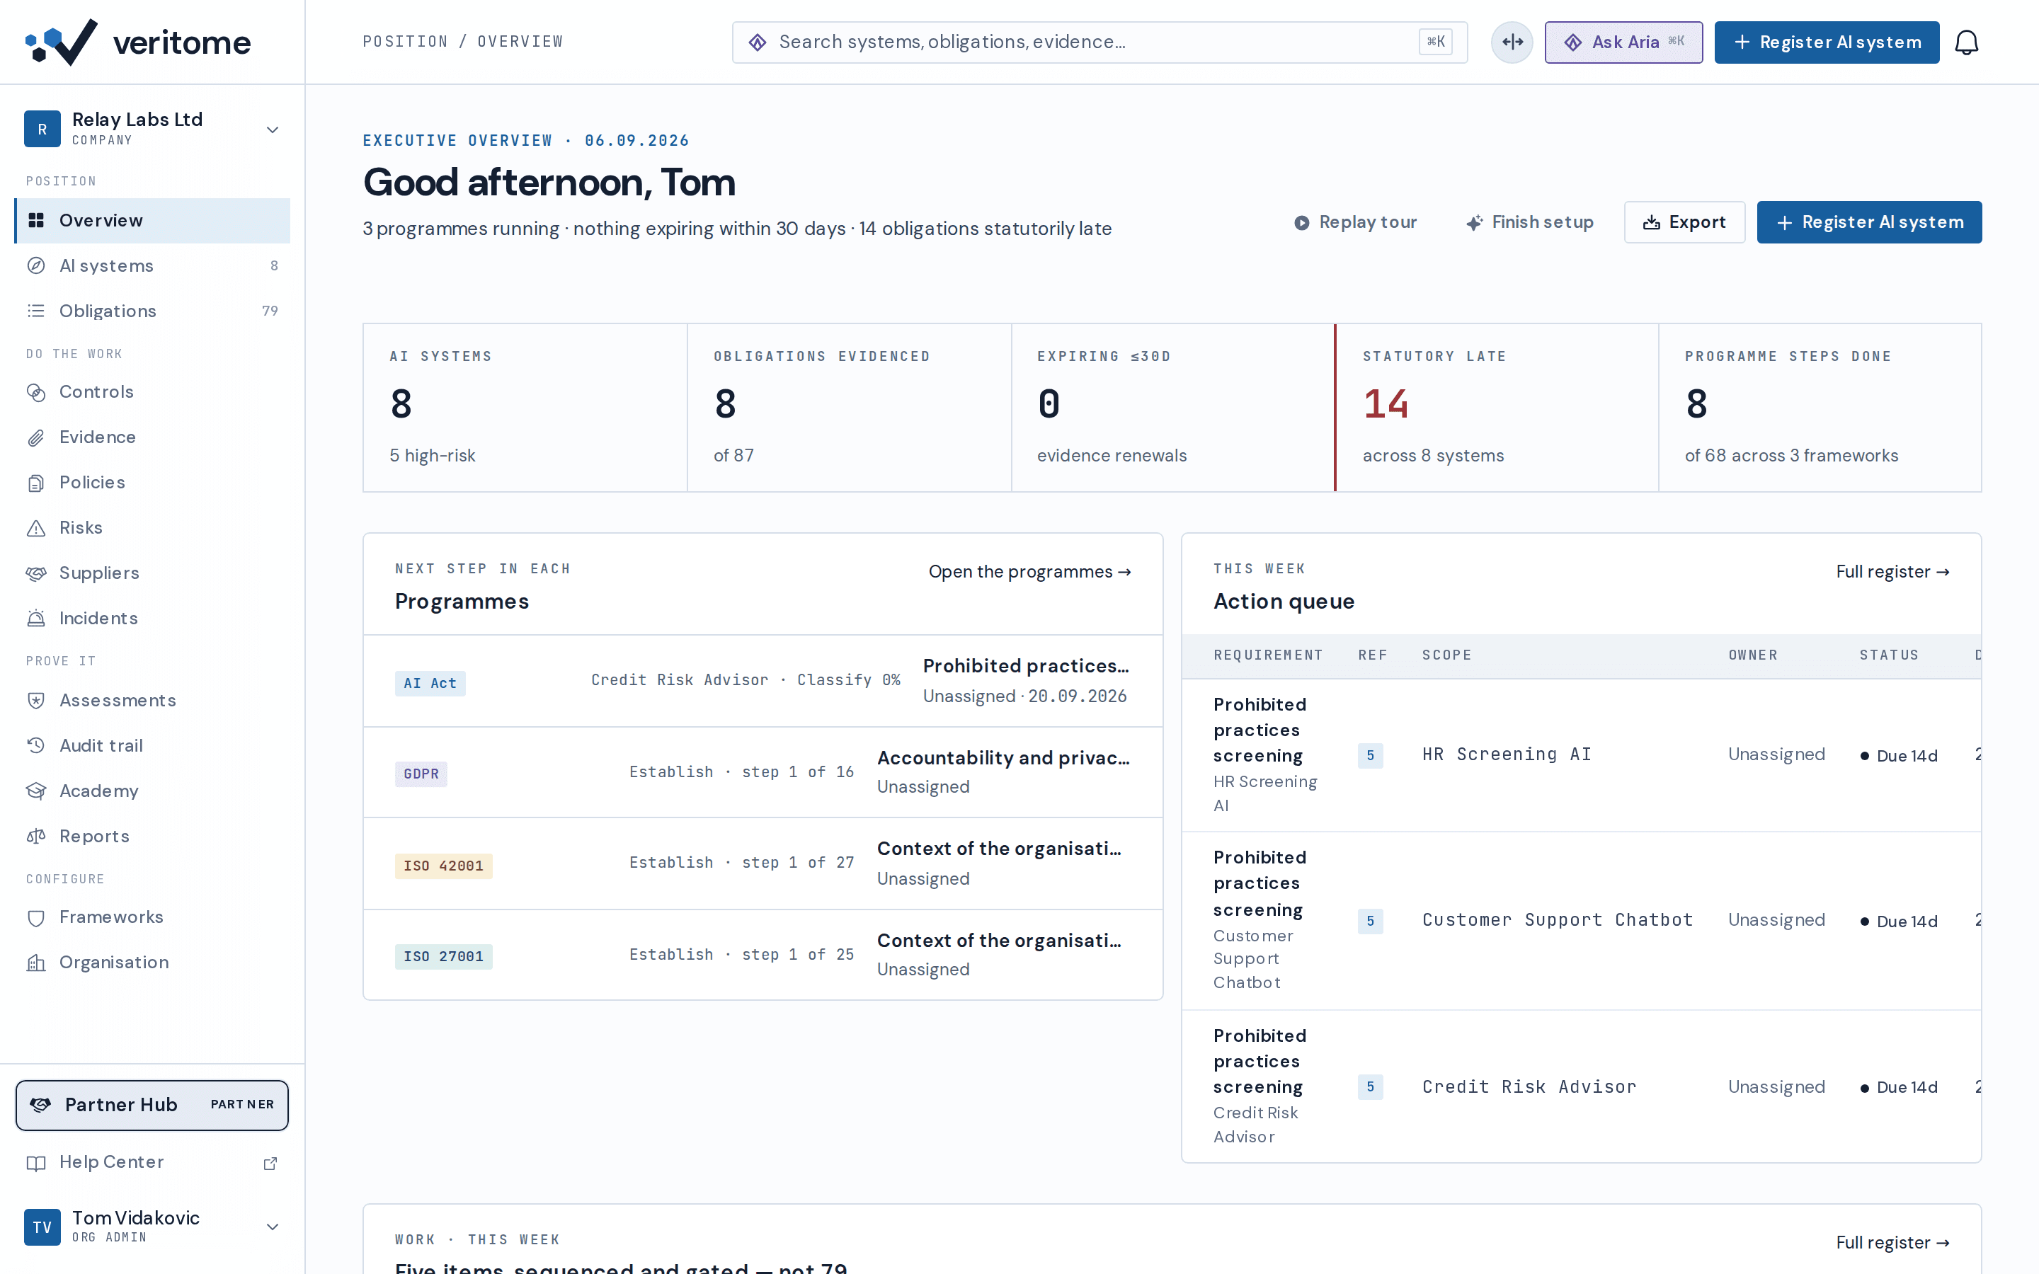Screen dimensions: 2039x1274
Task: Click the Overview breadcrumb text
Action: point(520,42)
